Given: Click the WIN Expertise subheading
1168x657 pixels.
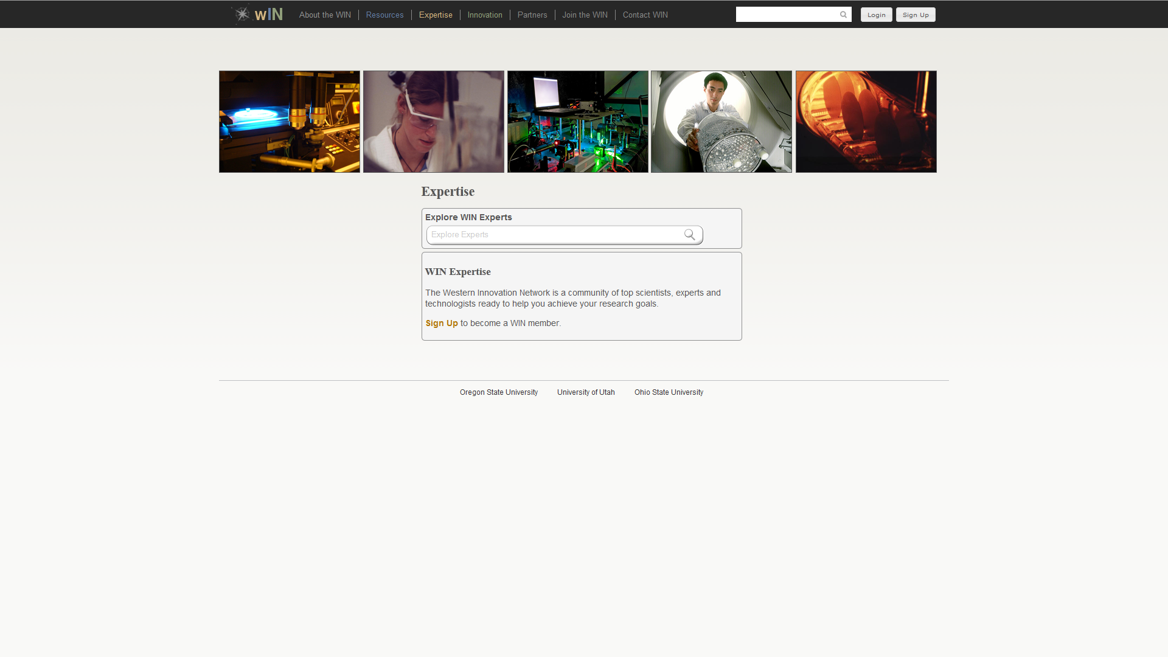Looking at the screenshot, I should [x=457, y=272].
